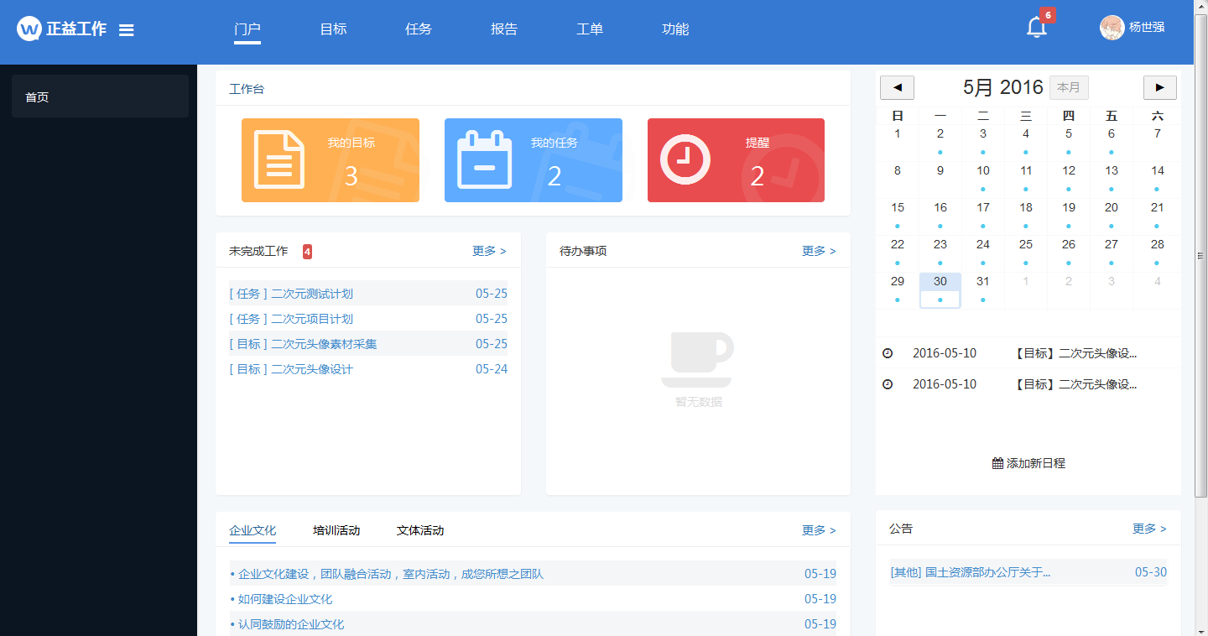Switch to the 企业文化 tab

coord(253,530)
